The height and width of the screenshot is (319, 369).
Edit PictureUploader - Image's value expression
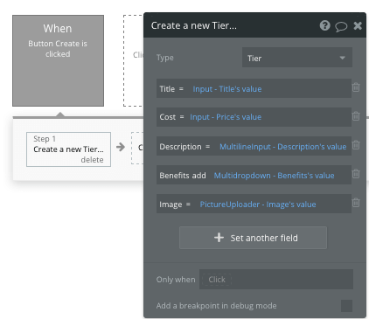click(x=258, y=205)
